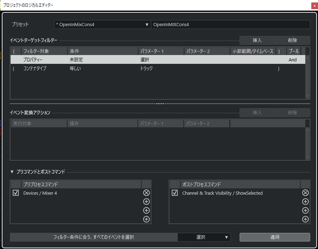Disable the Channel & Track Visibility / ShowSelected checkbox

coord(175,193)
